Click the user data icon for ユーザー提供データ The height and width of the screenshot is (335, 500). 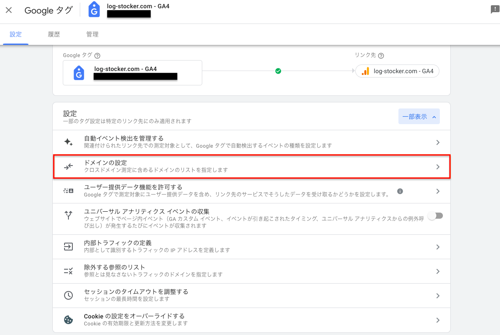pyautogui.click(x=68, y=191)
